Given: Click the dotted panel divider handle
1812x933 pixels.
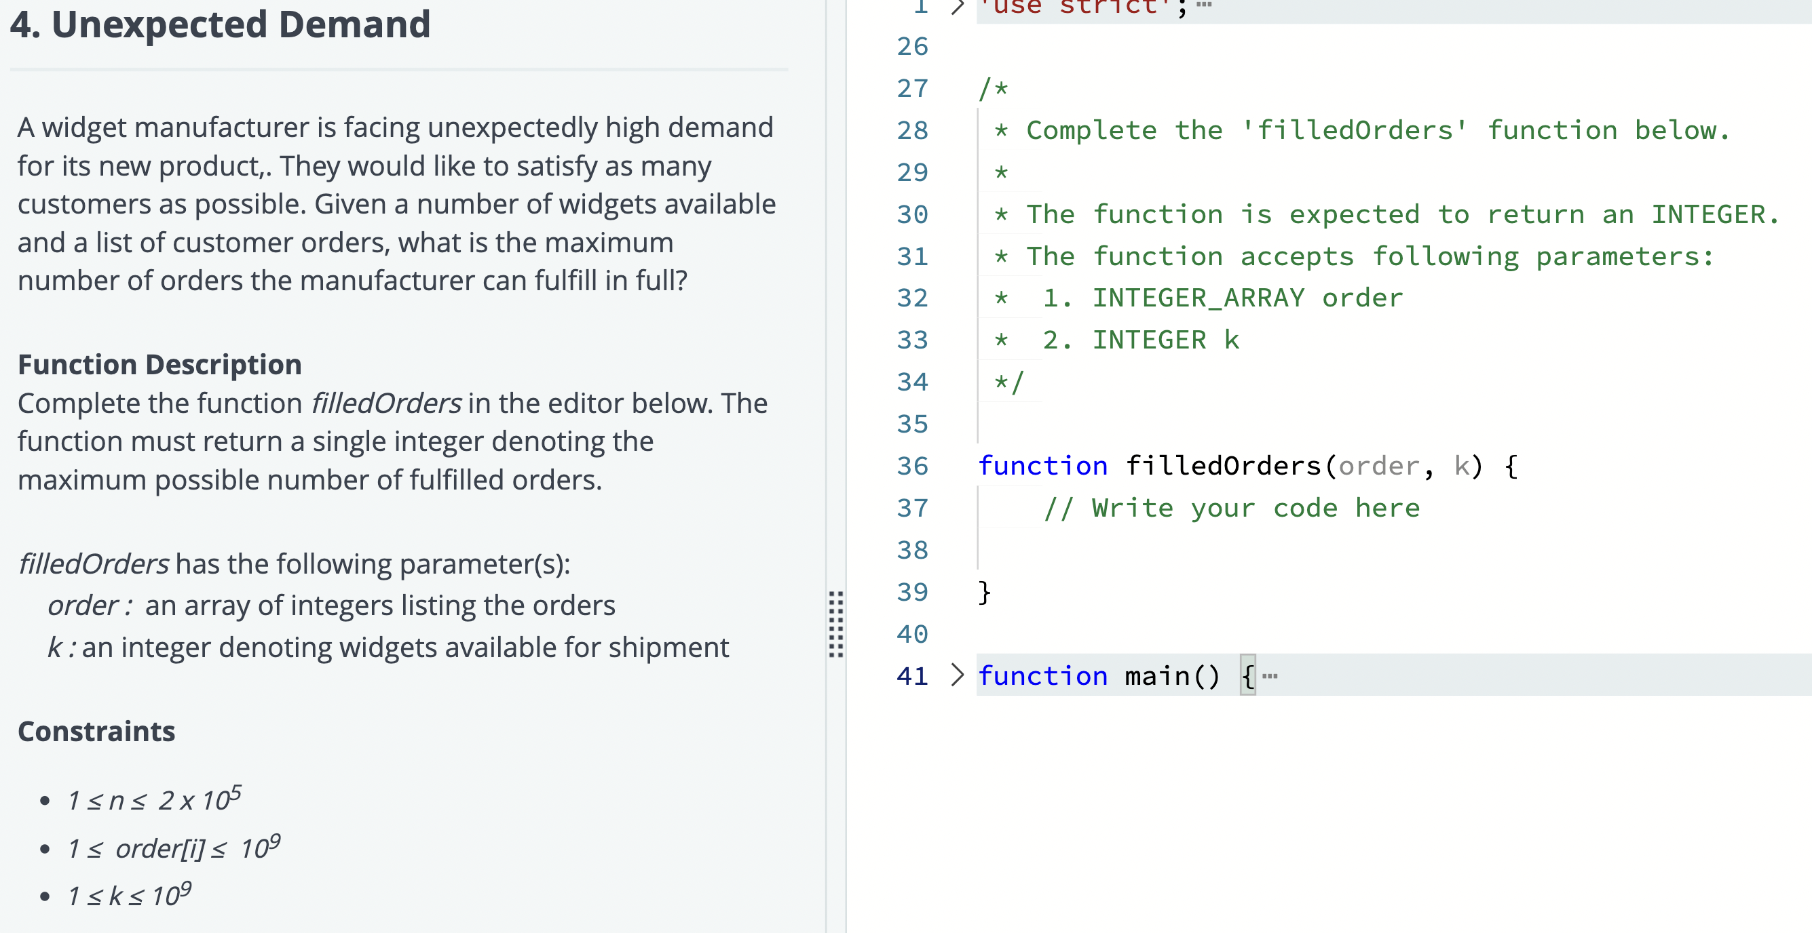Looking at the screenshot, I should (835, 624).
